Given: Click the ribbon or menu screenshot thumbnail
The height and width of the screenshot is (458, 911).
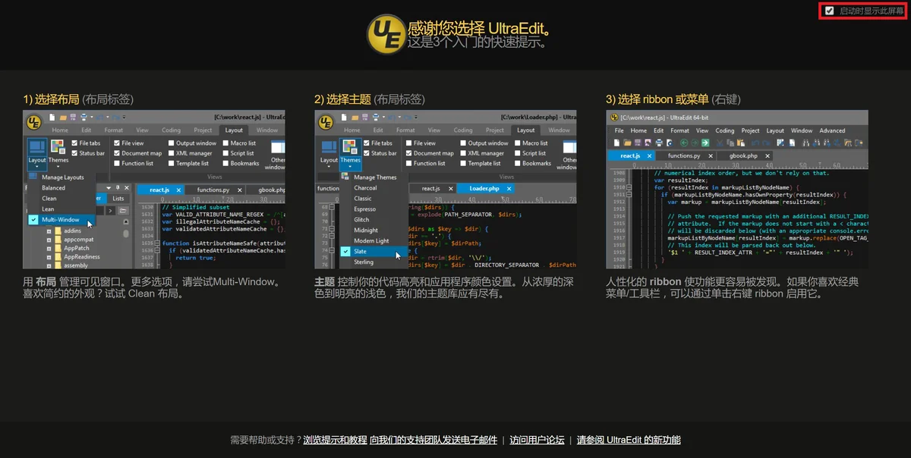Looking at the screenshot, I should (737, 190).
